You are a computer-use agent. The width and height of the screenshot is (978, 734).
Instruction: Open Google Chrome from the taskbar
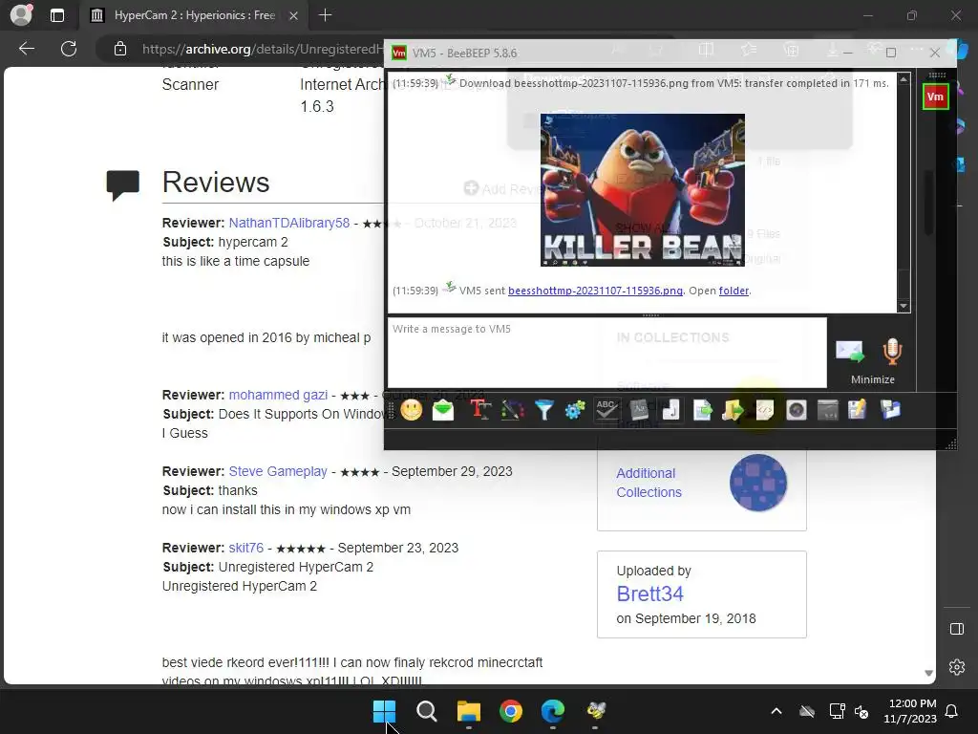(511, 711)
